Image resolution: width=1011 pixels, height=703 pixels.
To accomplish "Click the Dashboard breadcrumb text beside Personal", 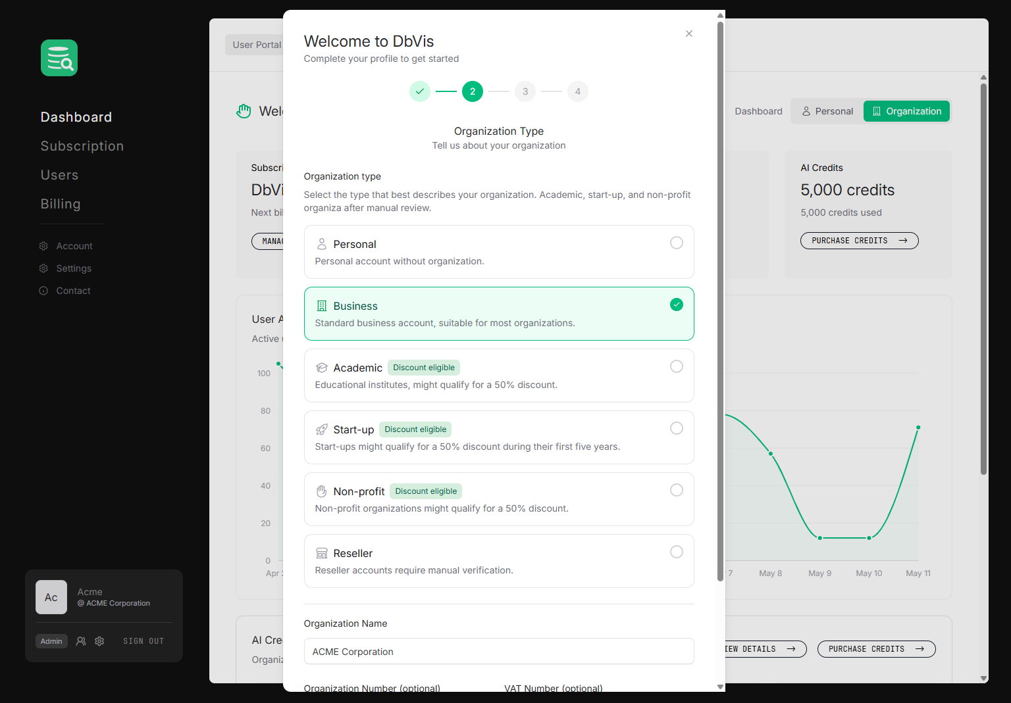I will tap(758, 111).
